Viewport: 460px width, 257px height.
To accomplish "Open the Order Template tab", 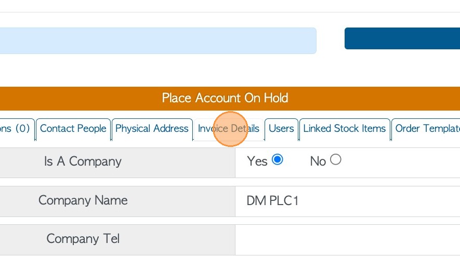I will [x=426, y=129].
